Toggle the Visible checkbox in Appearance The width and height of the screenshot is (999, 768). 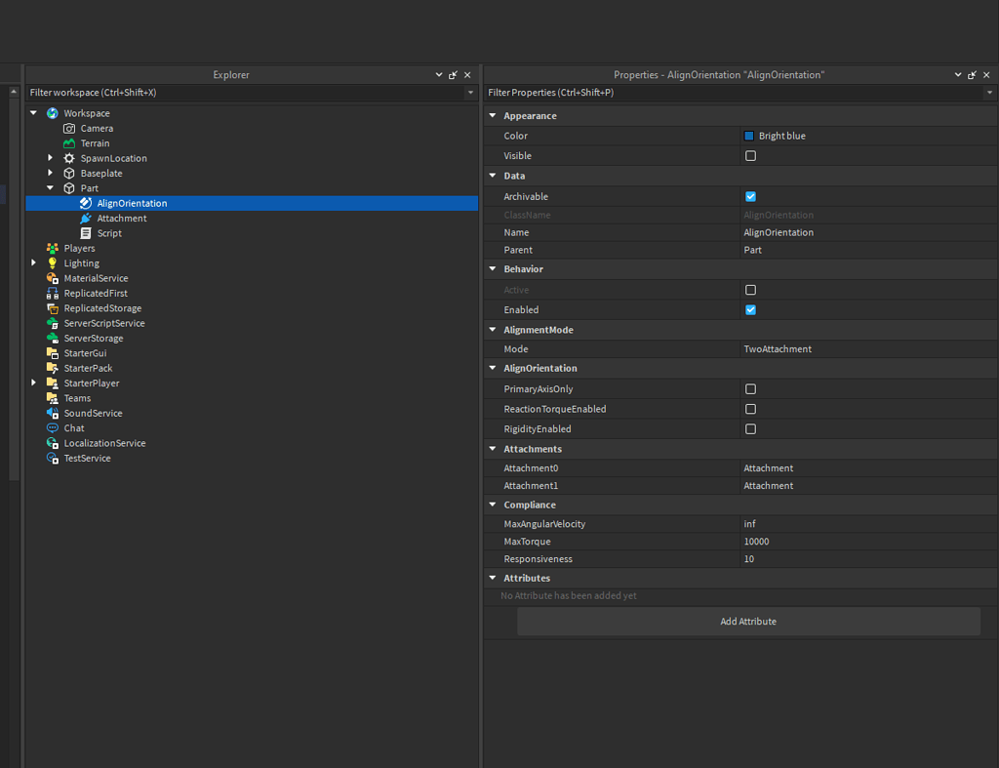(x=750, y=155)
